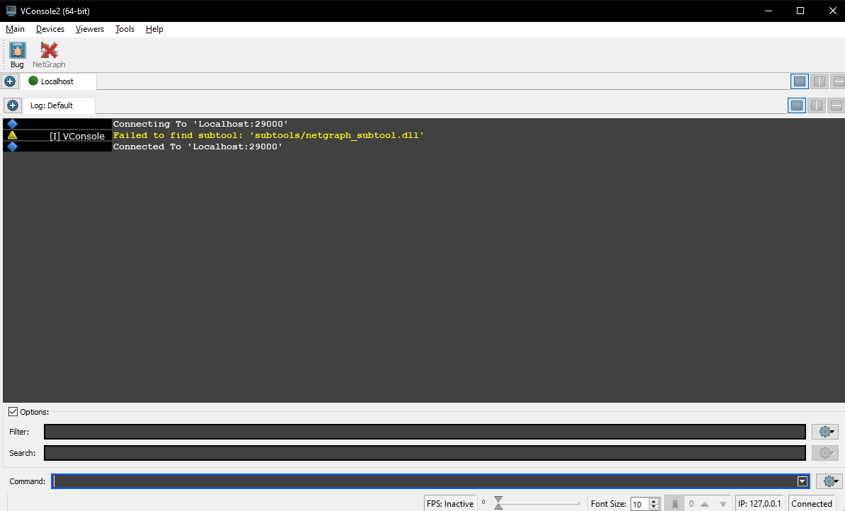Click the FPS: Inactive status button
The image size is (845, 511).
point(450,504)
